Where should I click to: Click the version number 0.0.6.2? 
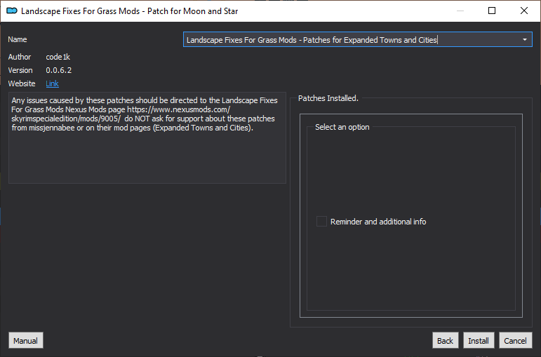coord(59,70)
